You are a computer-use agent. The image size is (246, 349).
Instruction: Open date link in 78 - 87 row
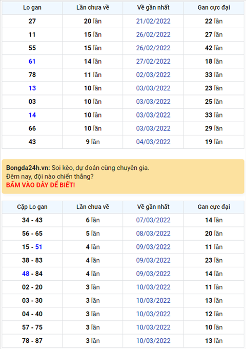pos(153,341)
